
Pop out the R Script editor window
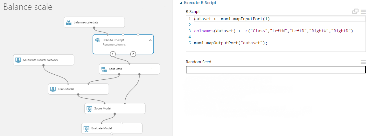point(355,11)
